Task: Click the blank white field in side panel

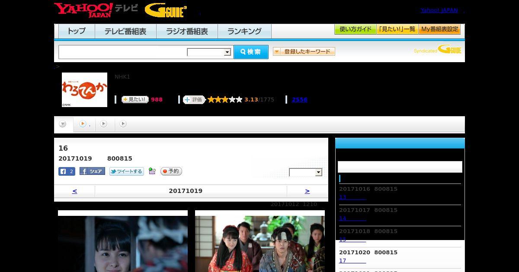Action: [400, 167]
